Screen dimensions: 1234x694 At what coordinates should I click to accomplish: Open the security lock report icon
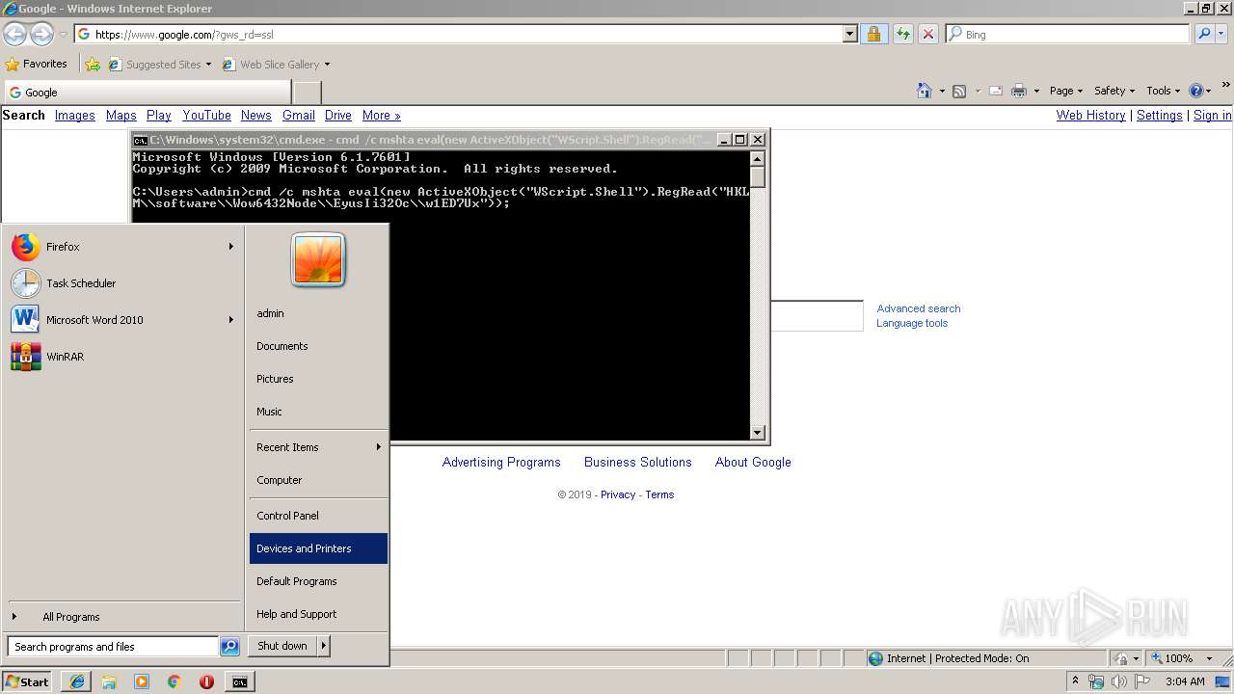click(873, 35)
